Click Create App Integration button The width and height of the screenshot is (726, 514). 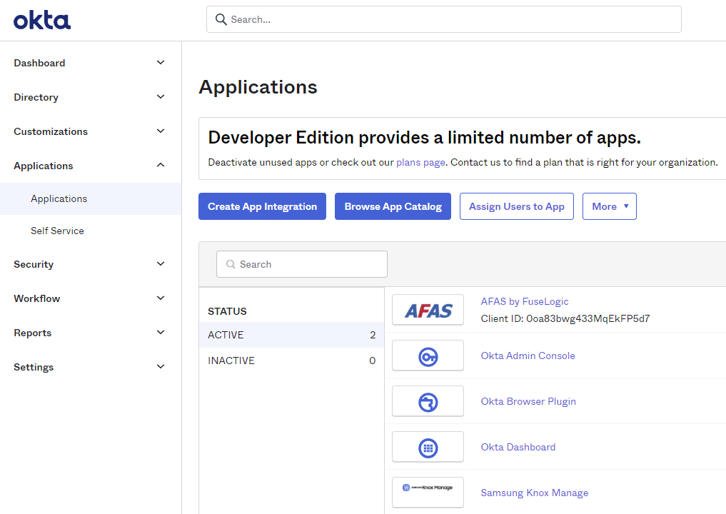tap(262, 206)
